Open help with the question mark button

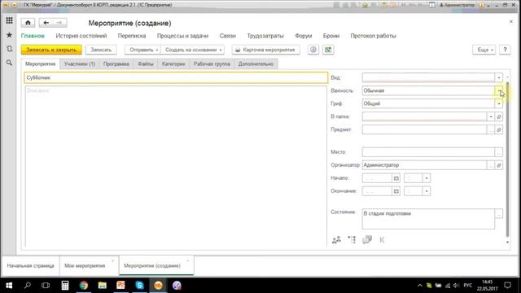pos(505,50)
